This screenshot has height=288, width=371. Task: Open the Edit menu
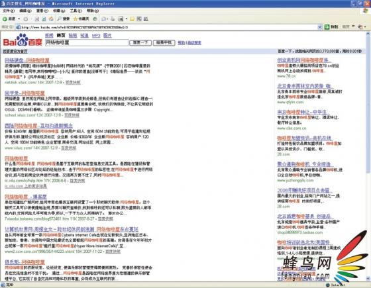[x=25, y=11]
